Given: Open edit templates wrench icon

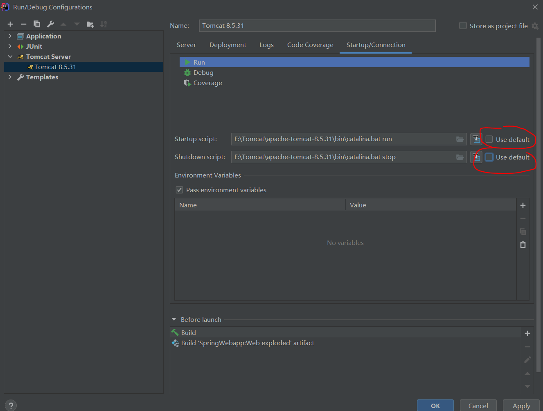Looking at the screenshot, I should (50, 24).
